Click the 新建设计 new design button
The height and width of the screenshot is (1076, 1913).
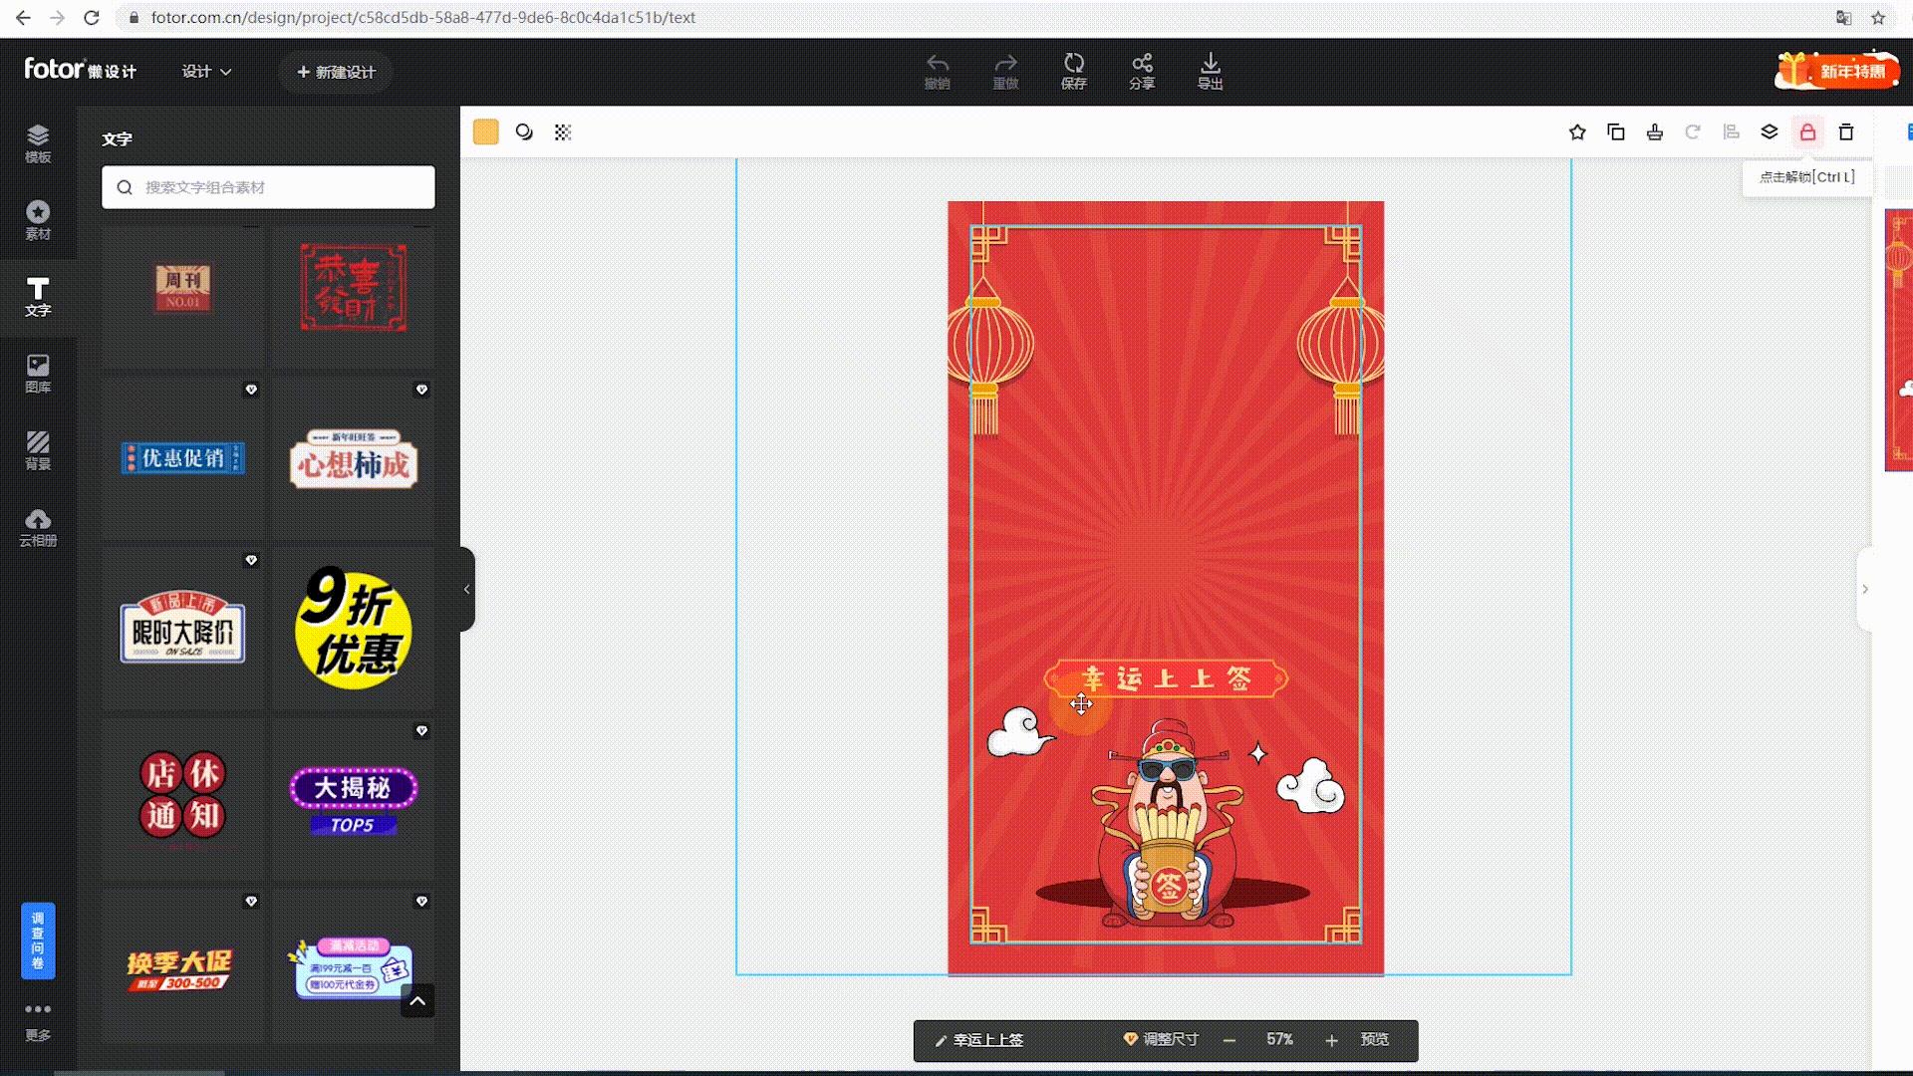coord(336,72)
